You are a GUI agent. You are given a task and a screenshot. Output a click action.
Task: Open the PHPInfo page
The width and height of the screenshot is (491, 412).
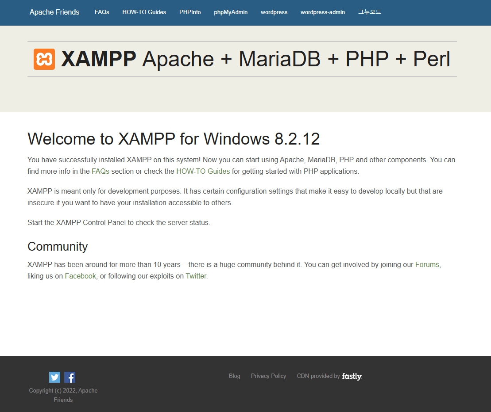(190, 12)
